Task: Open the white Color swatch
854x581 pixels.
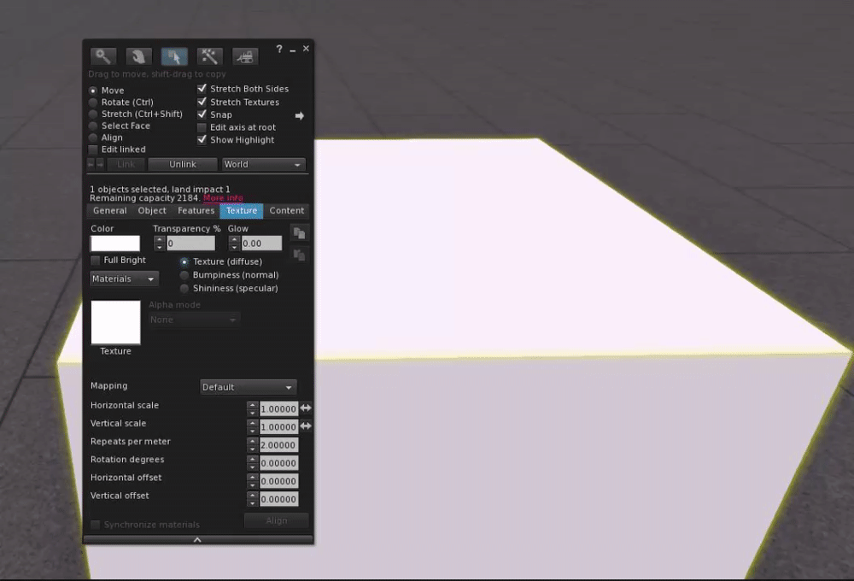Action: click(x=115, y=244)
